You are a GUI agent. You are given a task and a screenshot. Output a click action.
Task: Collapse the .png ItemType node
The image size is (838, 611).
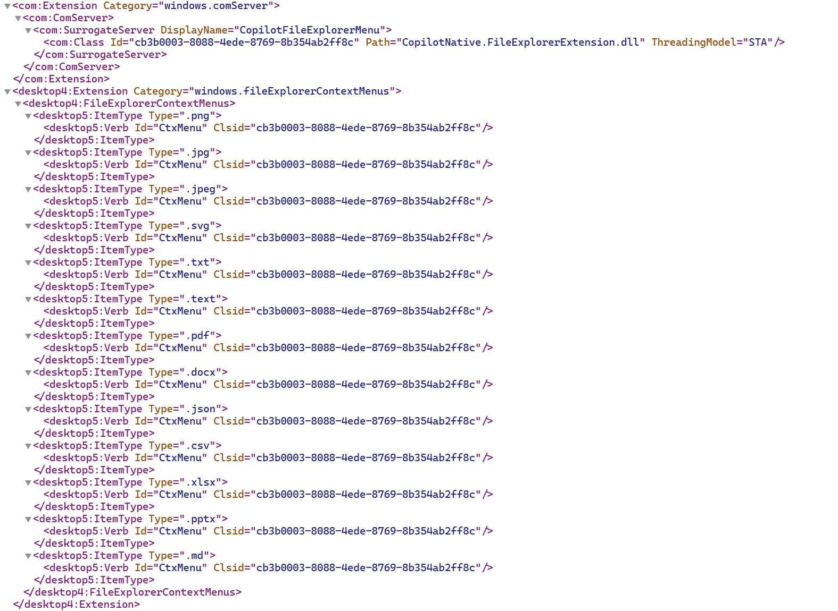pyautogui.click(x=28, y=116)
